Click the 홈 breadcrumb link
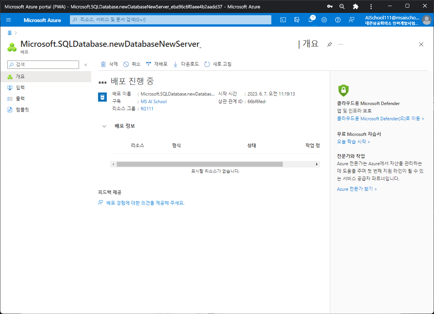The height and width of the screenshot is (314, 434). pos(10,33)
